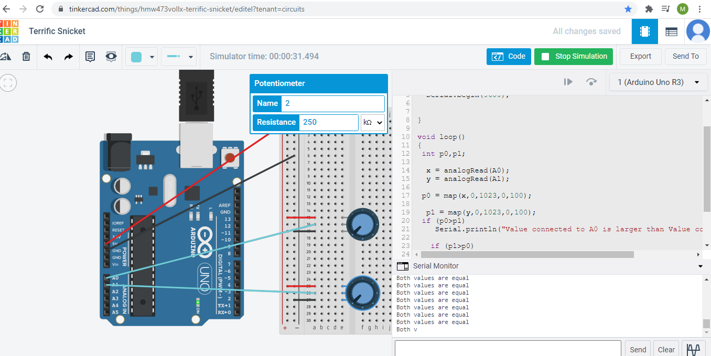
Task: Reload the page
Action: pyautogui.click(x=40, y=9)
